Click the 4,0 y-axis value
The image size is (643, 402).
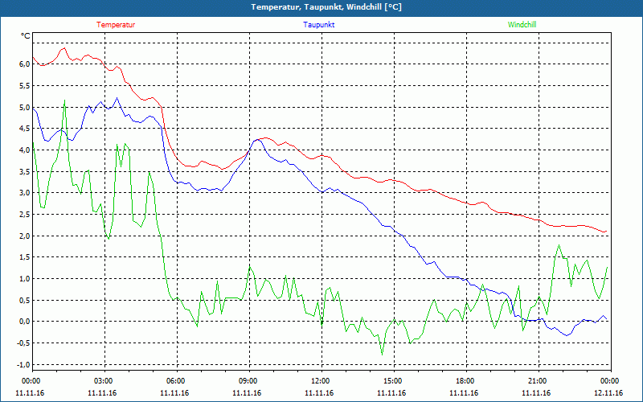pyautogui.click(x=25, y=150)
